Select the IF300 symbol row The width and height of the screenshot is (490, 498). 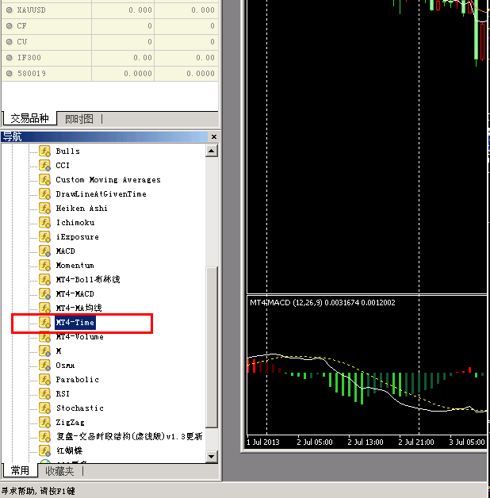29,57
